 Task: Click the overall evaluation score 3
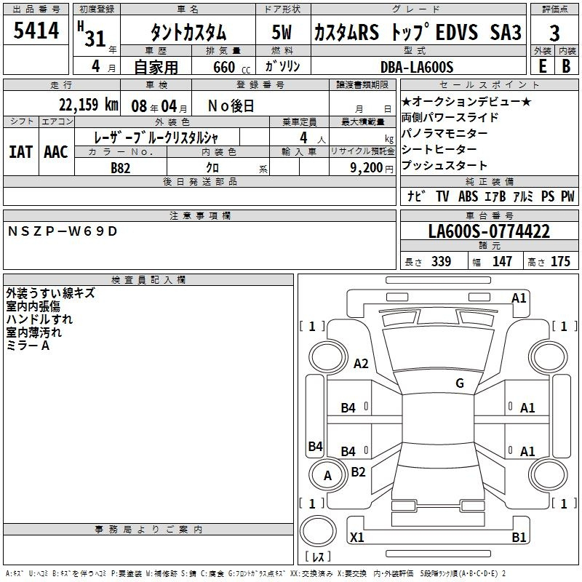point(554,33)
